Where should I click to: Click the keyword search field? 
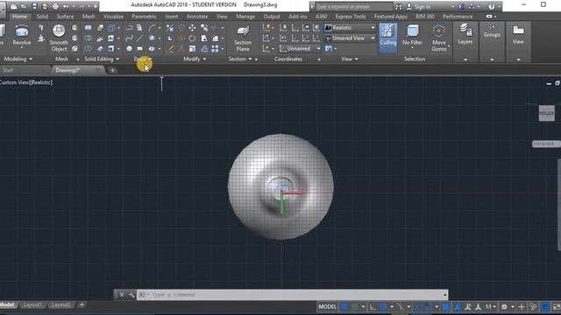(x=353, y=6)
